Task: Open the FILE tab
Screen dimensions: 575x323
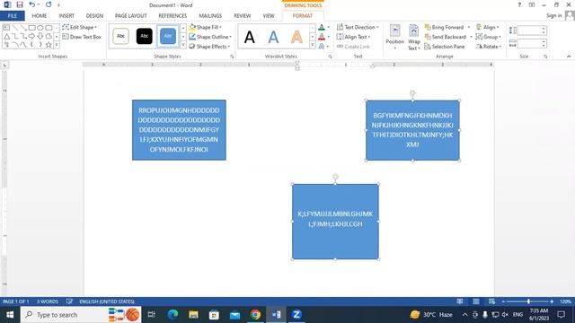Action: [12, 16]
